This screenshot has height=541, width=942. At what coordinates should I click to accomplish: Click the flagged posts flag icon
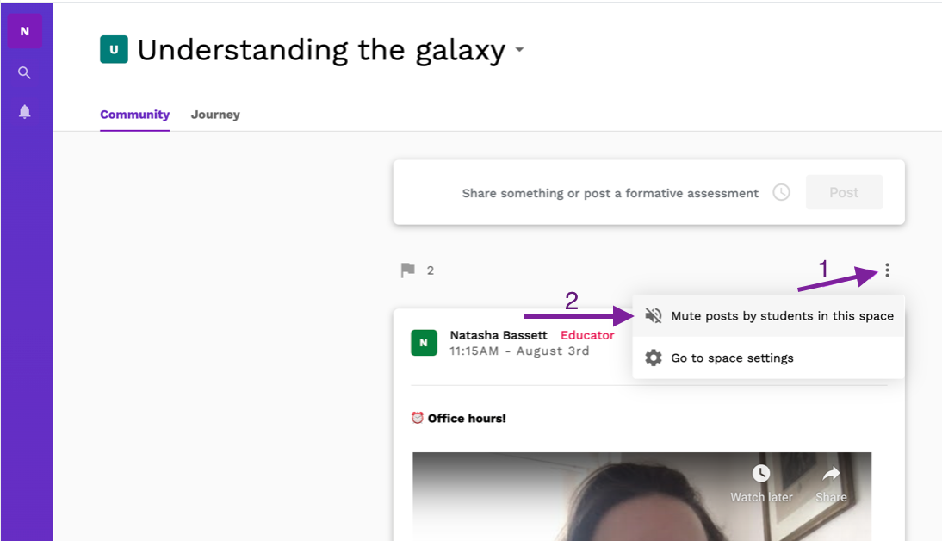click(x=408, y=270)
